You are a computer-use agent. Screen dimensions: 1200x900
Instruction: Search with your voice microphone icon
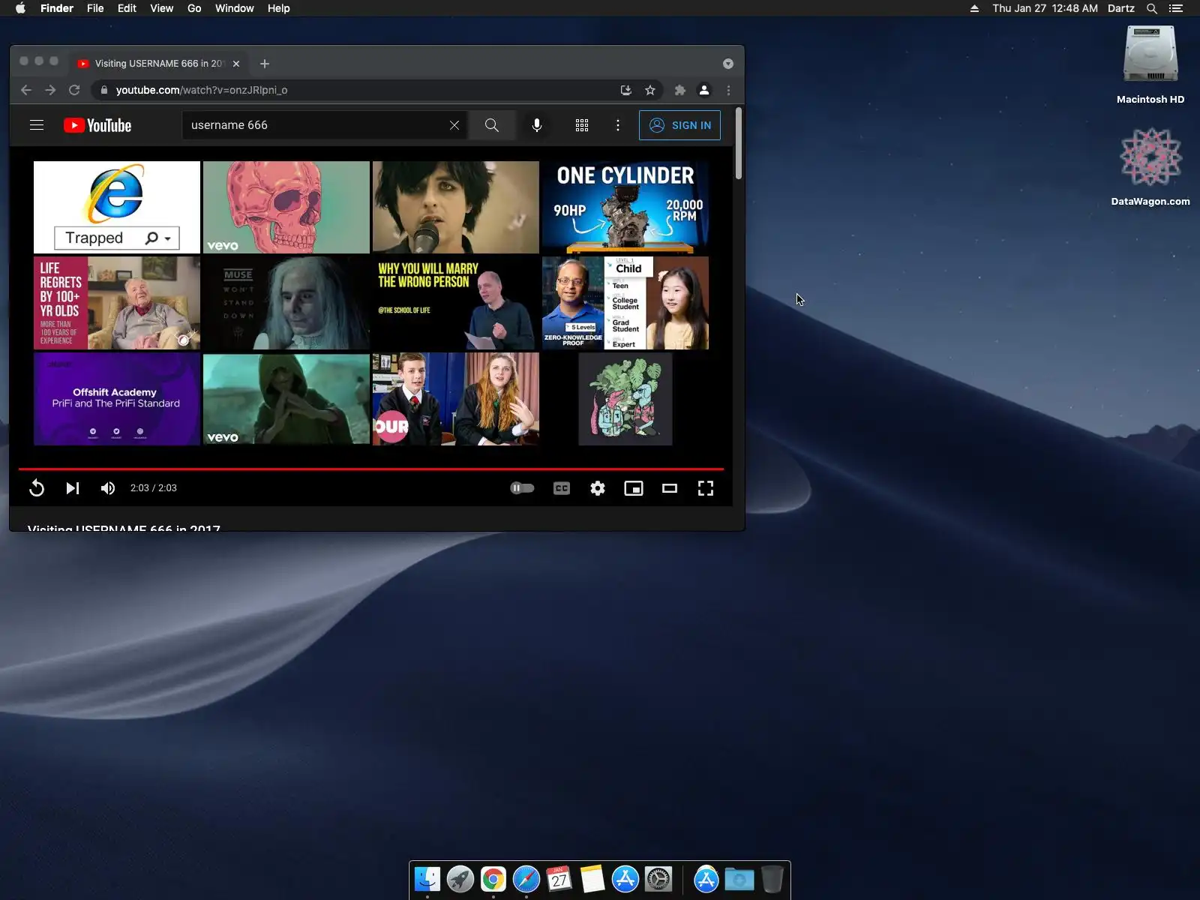coord(537,125)
